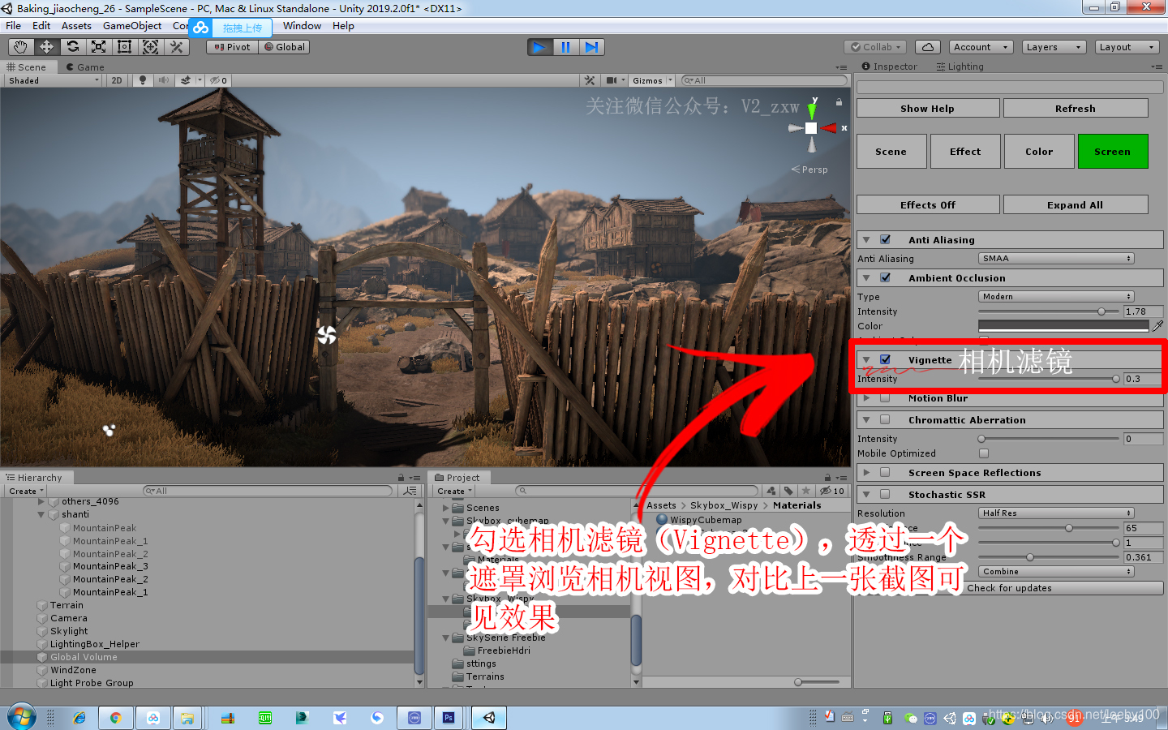Open Photoshop from the taskbar

tap(449, 718)
